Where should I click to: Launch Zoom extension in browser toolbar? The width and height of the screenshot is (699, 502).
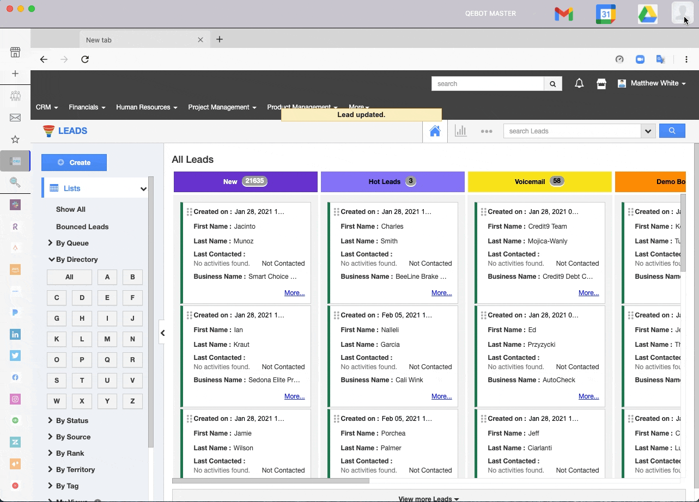(640, 59)
